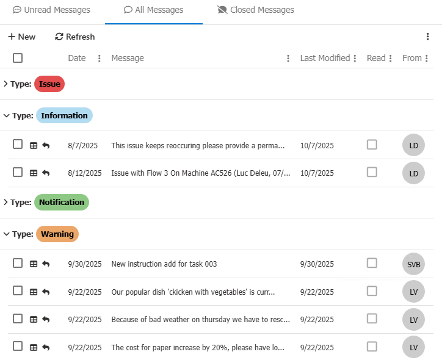Sort by the Read column header
The image size is (442, 360).
376,58
